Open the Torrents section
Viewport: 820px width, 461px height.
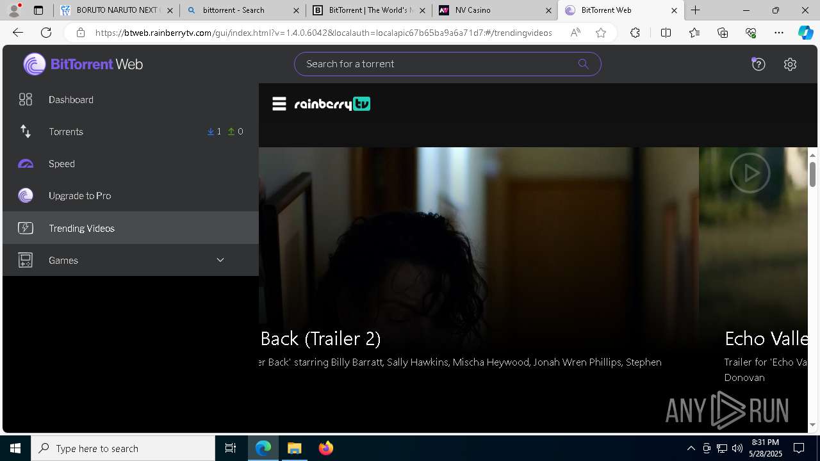pos(131,131)
